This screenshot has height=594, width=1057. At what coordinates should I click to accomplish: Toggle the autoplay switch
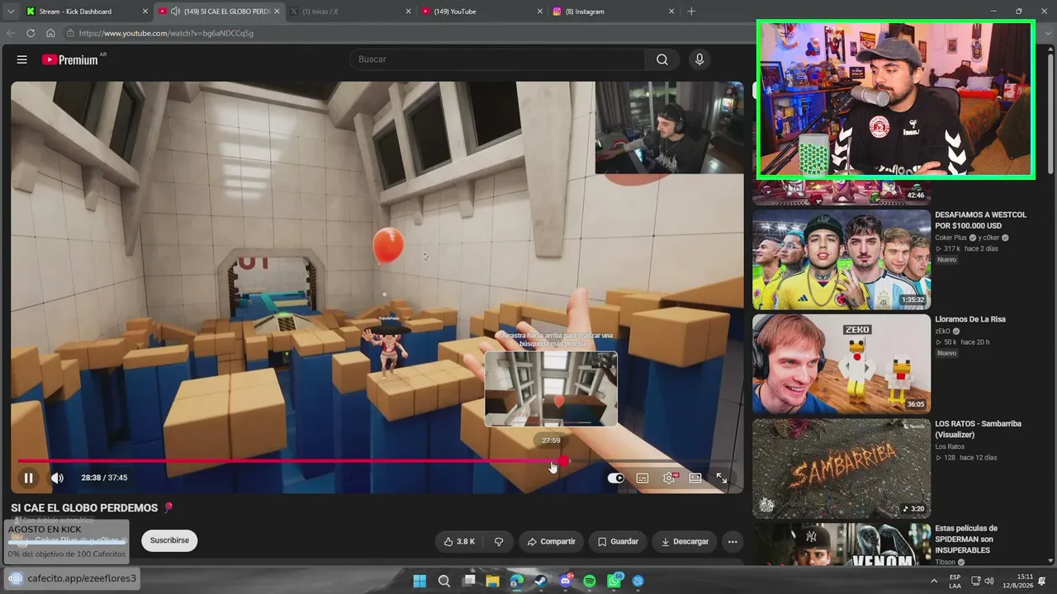[x=616, y=478]
